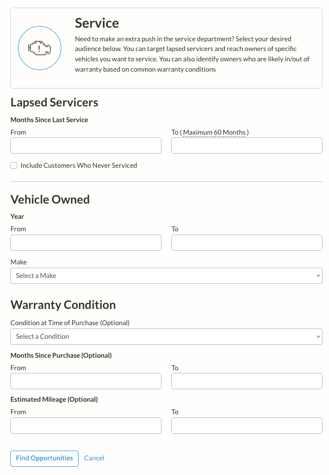Focus the Months Since Purchase To field
This screenshot has width=329, height=475.
[247, 381]
